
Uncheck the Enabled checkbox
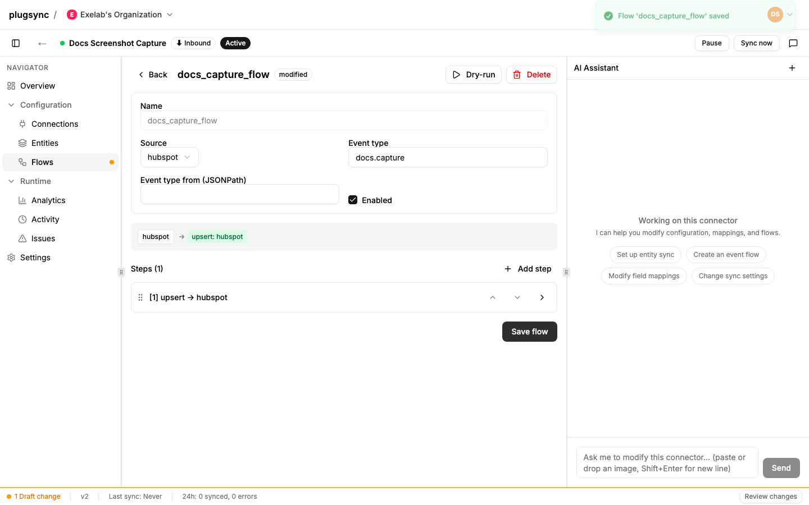pos(353,200)
